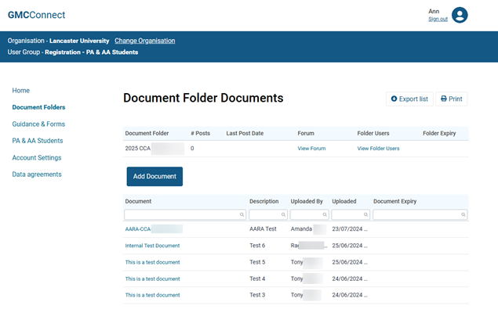Image resolution: width=498 pixels, height=309 pixels.
Task: Open test document with description Test 5
Action: 152,262
